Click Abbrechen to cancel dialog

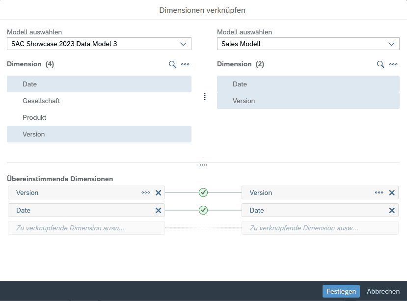(x=383, y=291)
